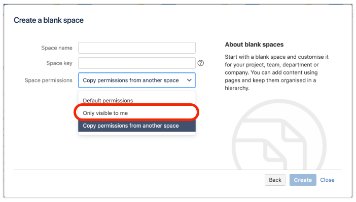The height and width of the screenshot is (202, 356).
Task: Focus the Space name text field
Action: 137,48
